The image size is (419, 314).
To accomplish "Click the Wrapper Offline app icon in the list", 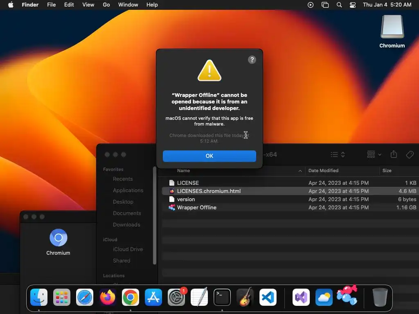I will click(x=171, y=207).
